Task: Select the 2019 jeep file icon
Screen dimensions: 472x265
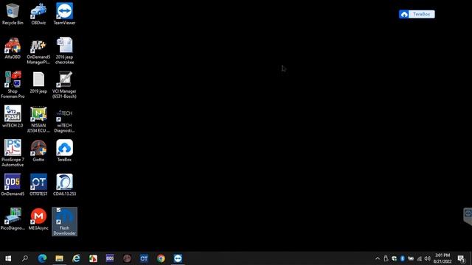Action: pos(38,82)
